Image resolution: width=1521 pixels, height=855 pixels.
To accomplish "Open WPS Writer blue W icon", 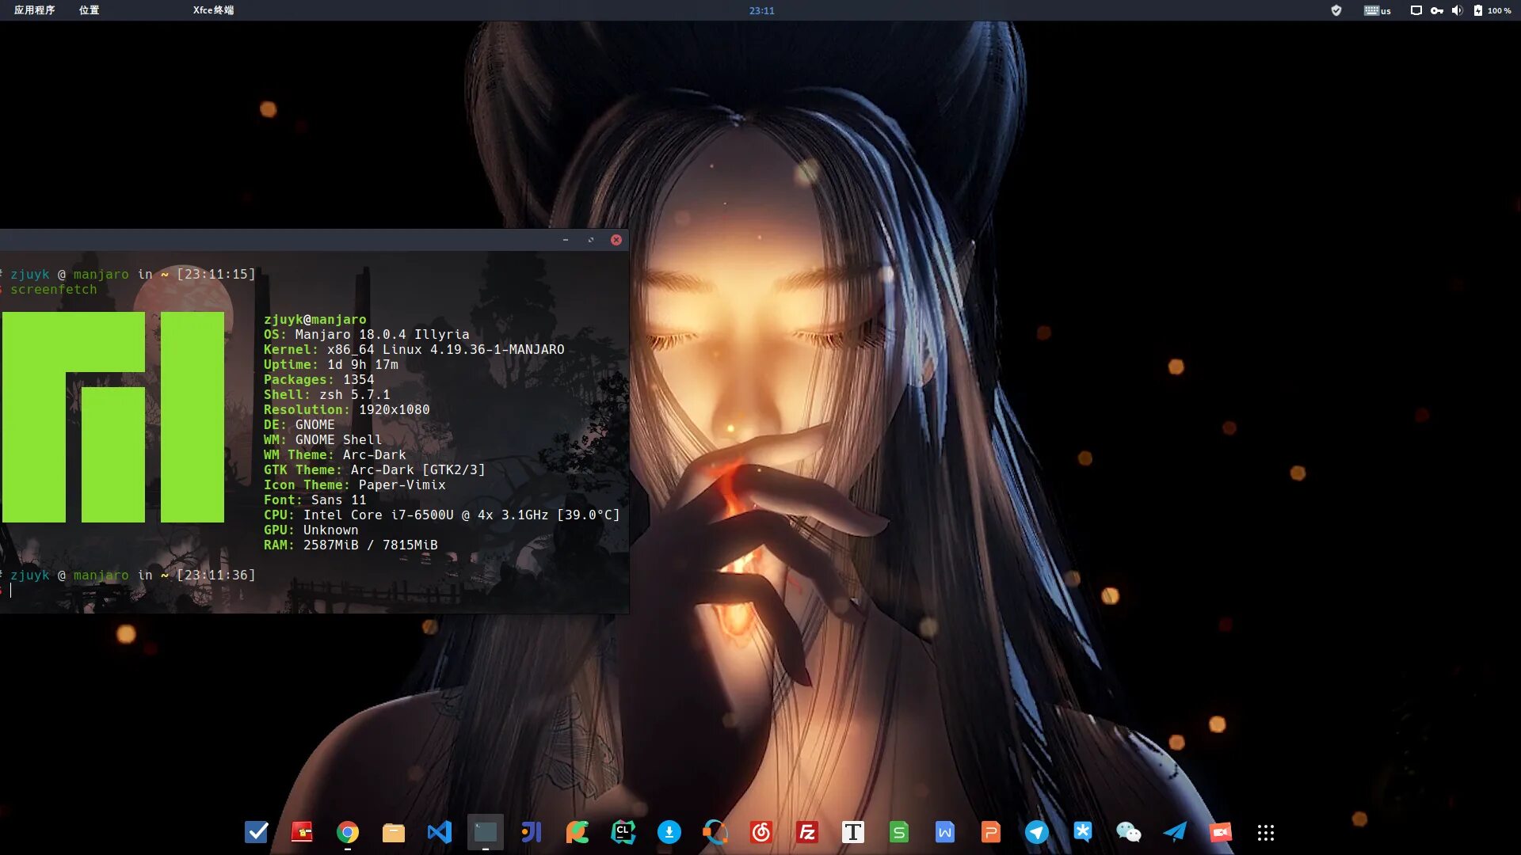I will click(945, 832).
